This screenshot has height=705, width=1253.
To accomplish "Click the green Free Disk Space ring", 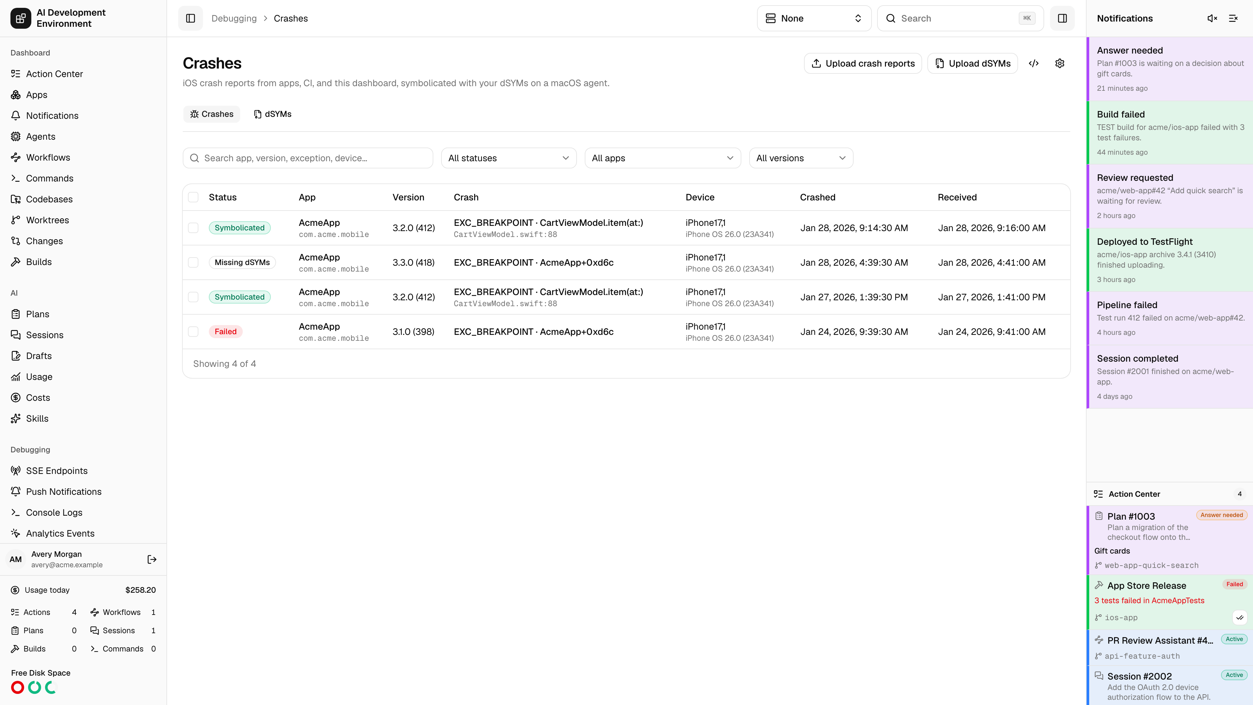I will click(x=35, y=687).
